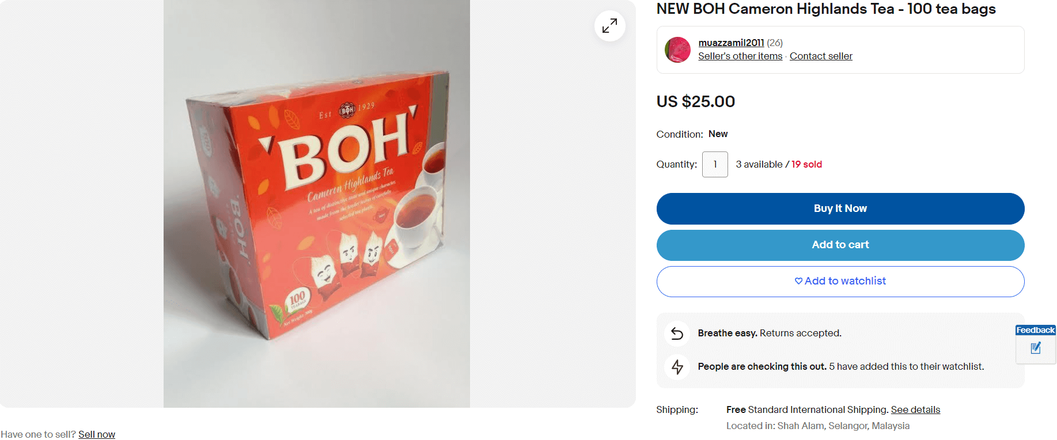Expand the product image to full view
This screenshot has width=1057, height=440.
[x=609, y=26]
